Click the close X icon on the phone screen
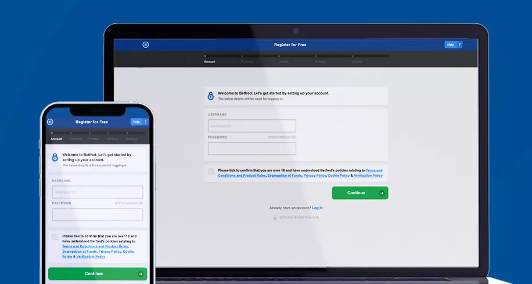The image size is (532, 284). click(x=50, y=122)
